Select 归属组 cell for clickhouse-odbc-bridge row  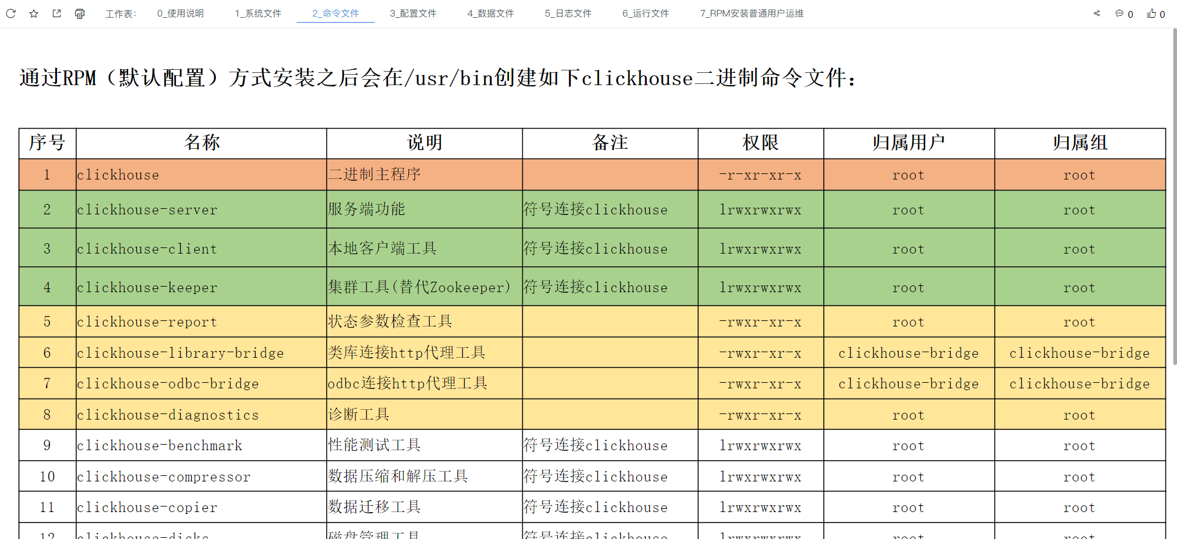point(1080,383)
